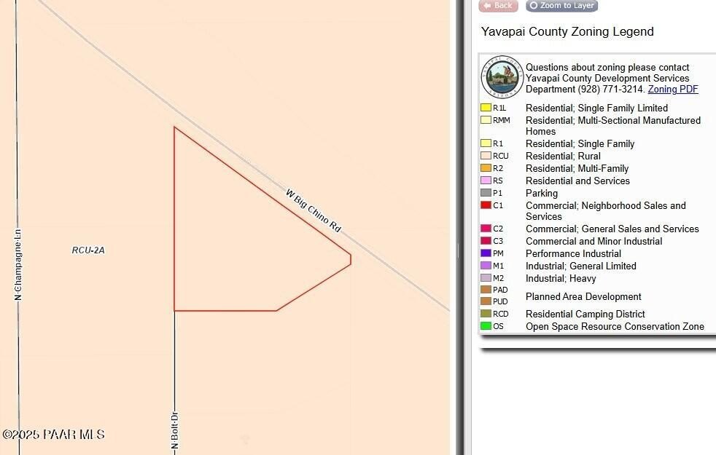Screen dimensions: 716x455
Task: Click the RMM legend color swatch
Action: [486, 120]
